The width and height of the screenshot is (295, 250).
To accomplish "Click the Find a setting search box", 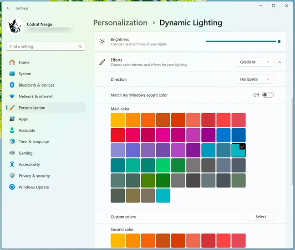I will click(43, 47).
